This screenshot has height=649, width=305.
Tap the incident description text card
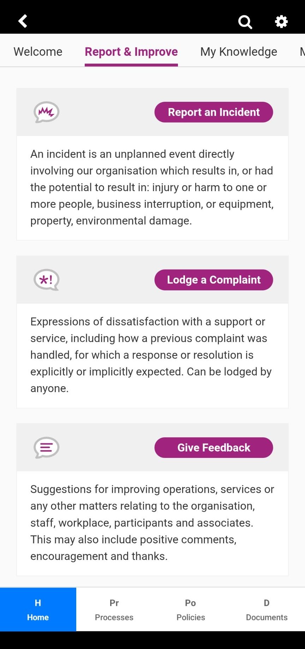point(152,188)
